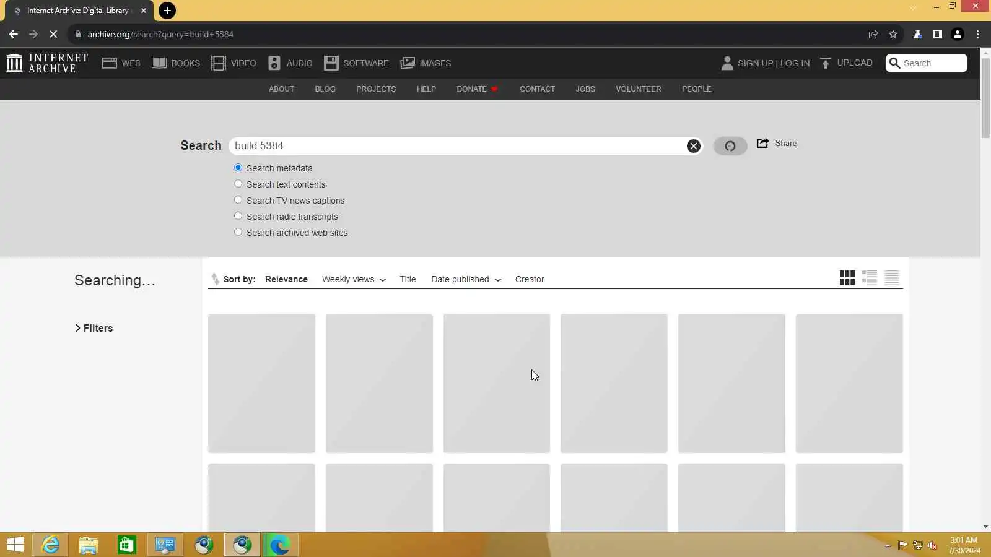The width and height of the screenshot is (991, 557).
Task: Open the Donate menu item
Action: (477, 89)
